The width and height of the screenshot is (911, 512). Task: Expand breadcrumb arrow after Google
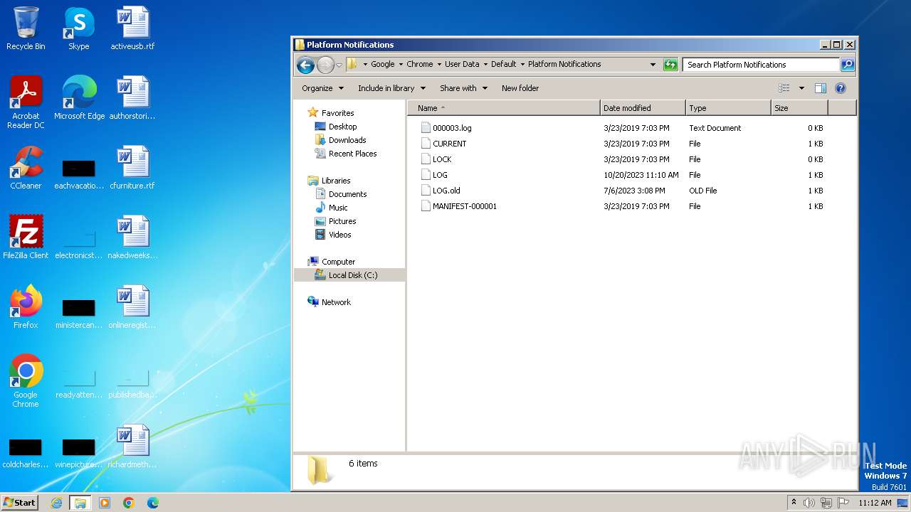point(400,64)
